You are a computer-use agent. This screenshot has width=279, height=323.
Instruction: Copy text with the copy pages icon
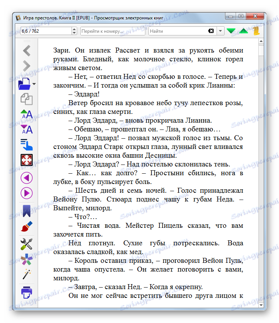27,99
